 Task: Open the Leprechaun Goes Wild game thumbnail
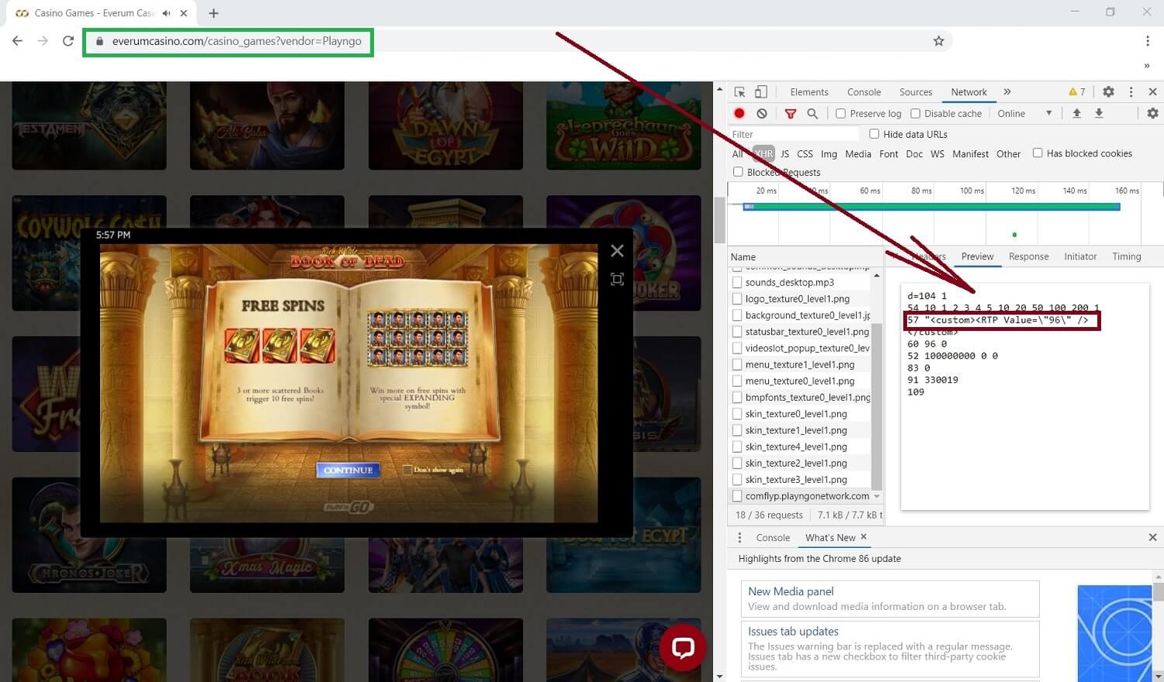pos(623,126)
